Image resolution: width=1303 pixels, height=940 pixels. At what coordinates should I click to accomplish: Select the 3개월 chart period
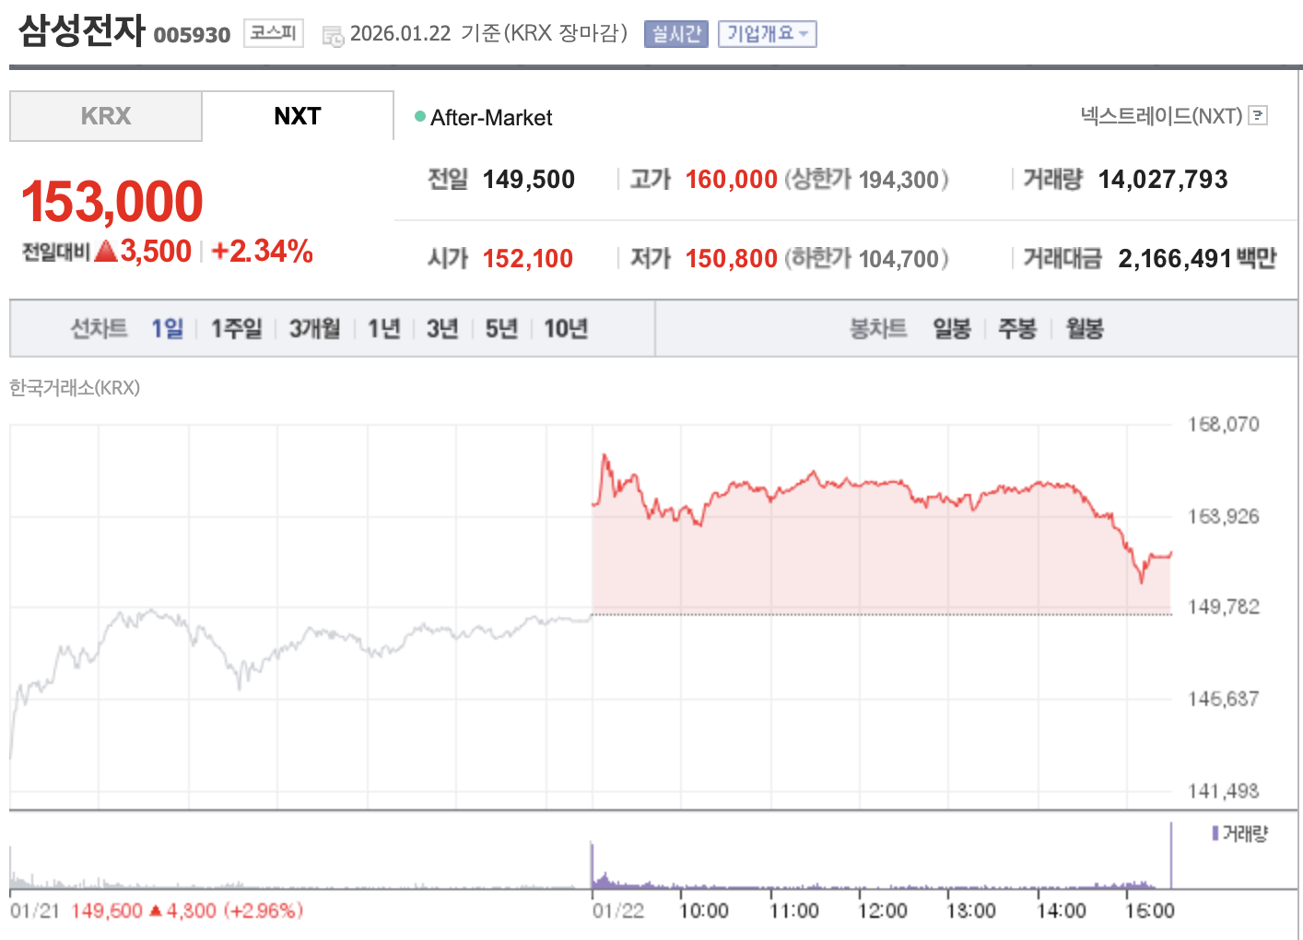[314, 327]
